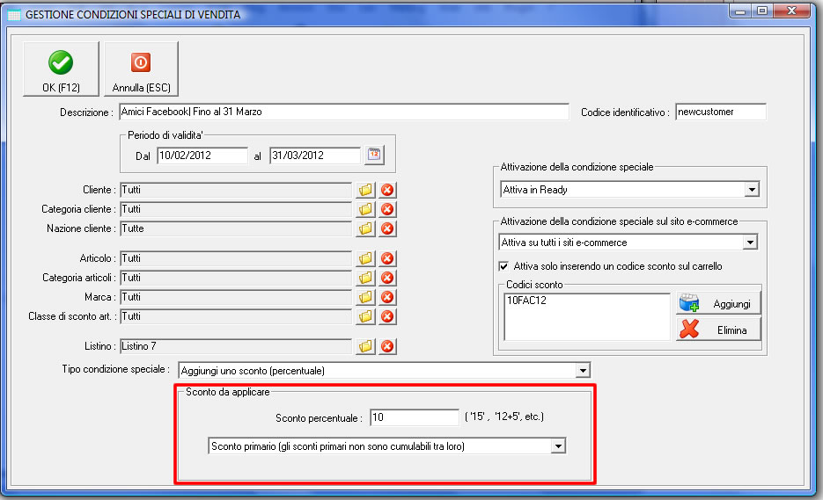Delete discount code with Elimina button
Screen dimensions: 823x500
[x=718, y=330]
